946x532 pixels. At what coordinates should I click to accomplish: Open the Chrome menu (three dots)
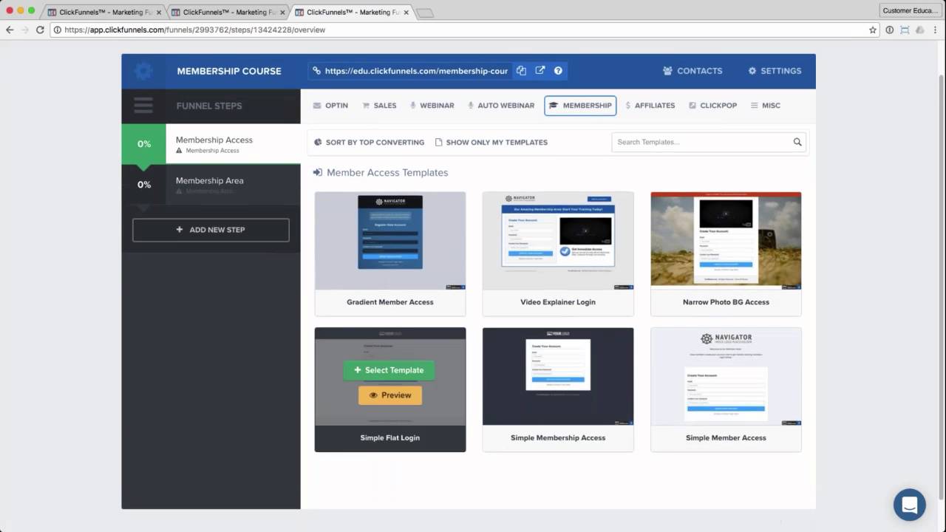click(935, 30)
